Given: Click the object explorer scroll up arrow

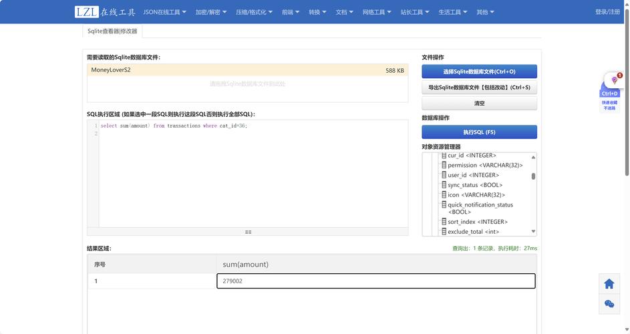Looking at the screenshot, I should (533, 157).
